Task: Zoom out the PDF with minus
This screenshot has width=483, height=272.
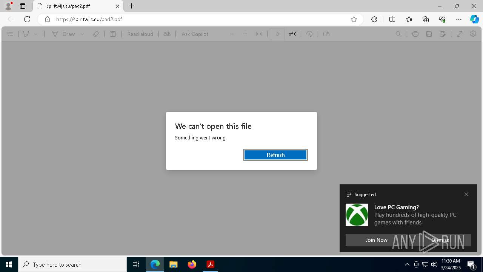Action: [x=232, y=34]
